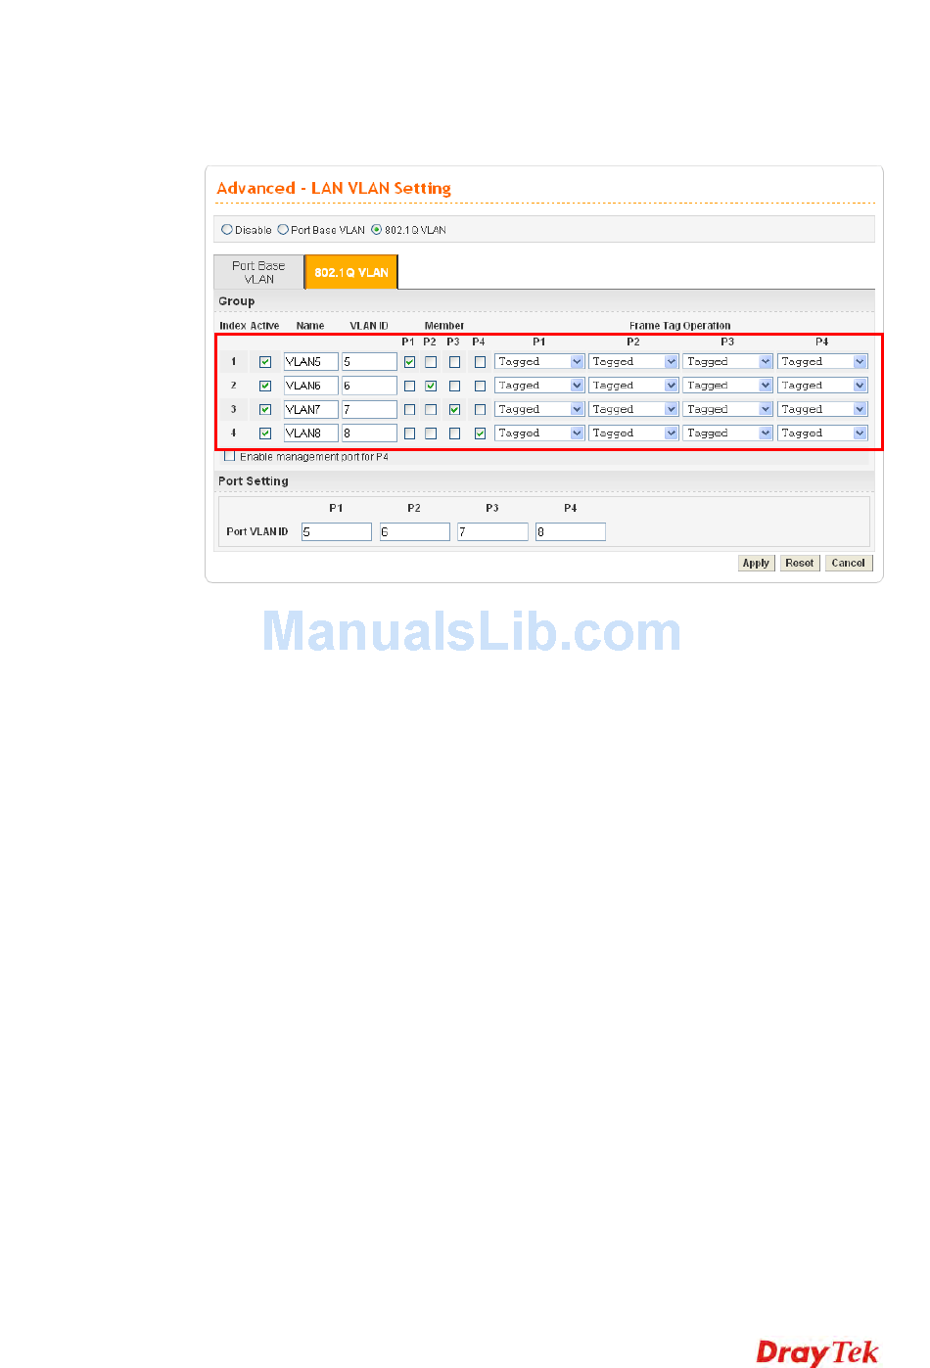This screenshot has width=930, height=1368.
Task: Open P2 frame tag dropdown for VLAN5
Action: point(633,361)
